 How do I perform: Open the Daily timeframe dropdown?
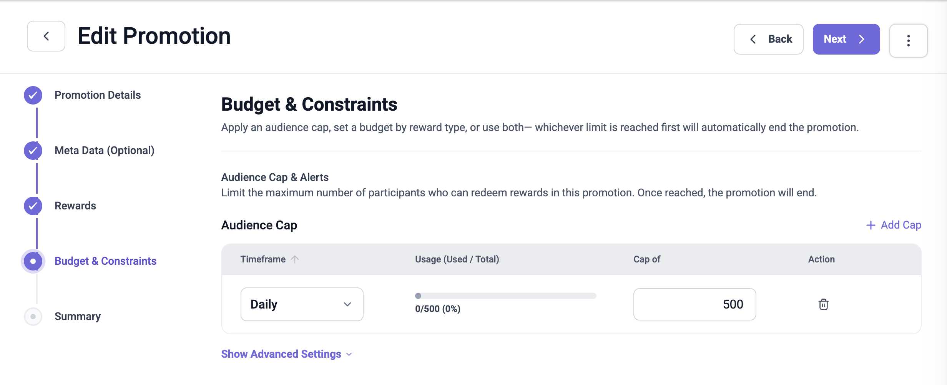click(x=302, y=304)
